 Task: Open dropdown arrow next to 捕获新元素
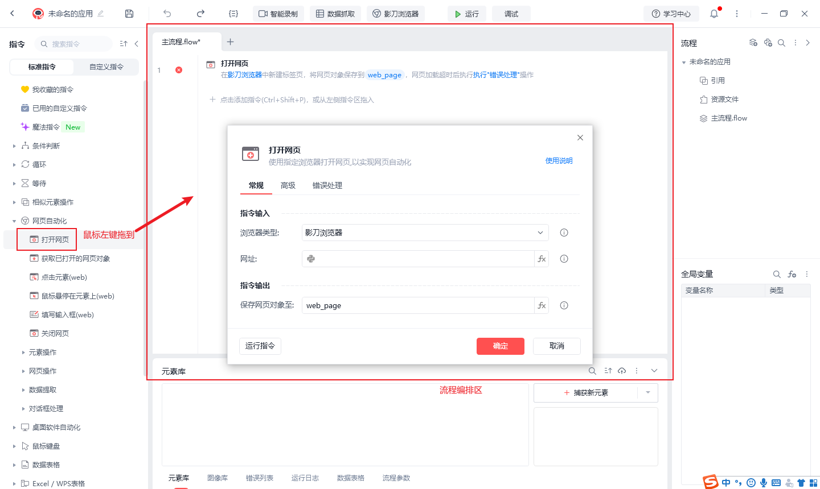pos(647,393)
